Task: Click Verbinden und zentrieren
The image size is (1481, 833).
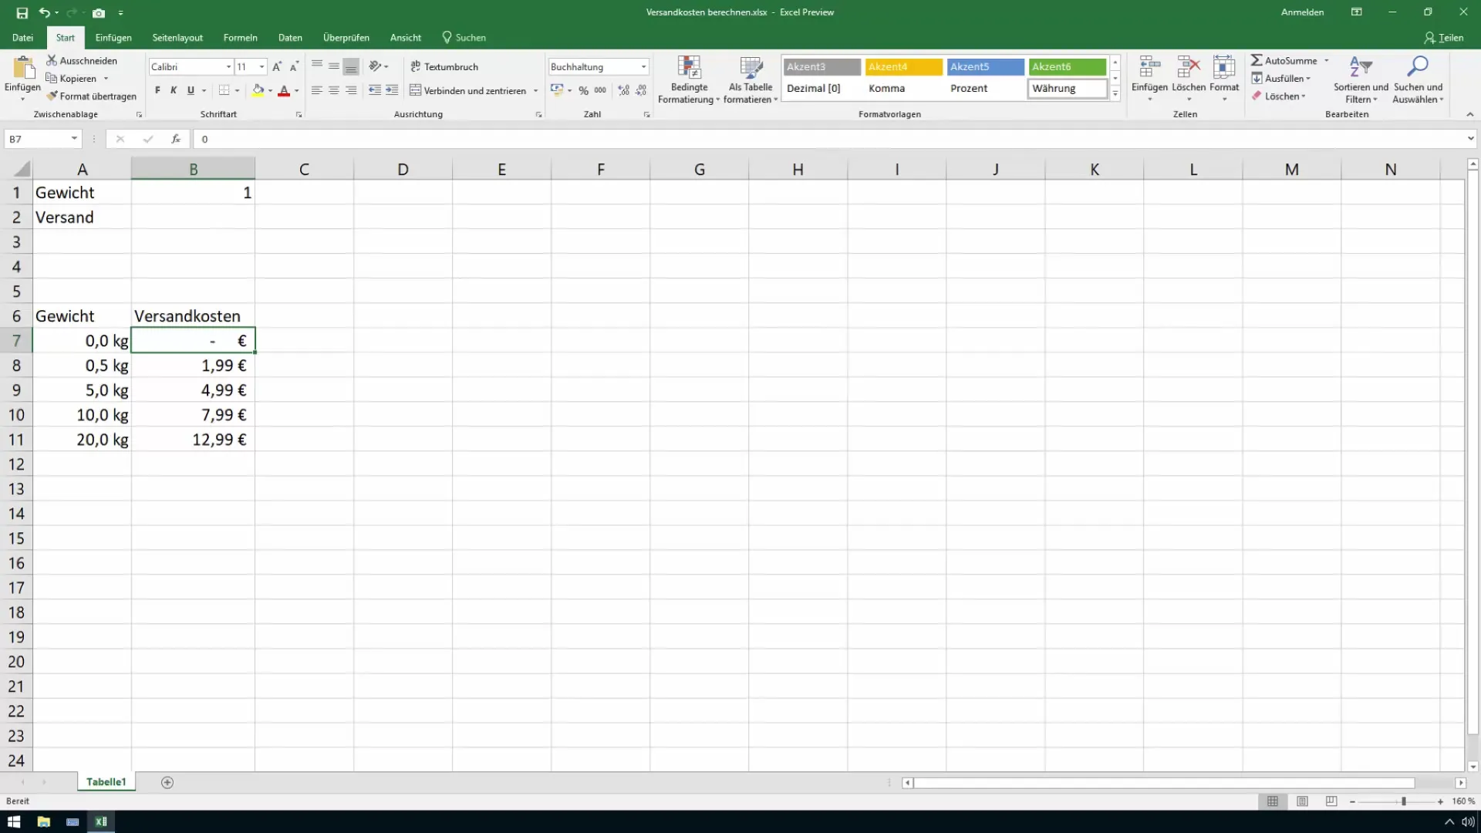Action: (467, 90)
